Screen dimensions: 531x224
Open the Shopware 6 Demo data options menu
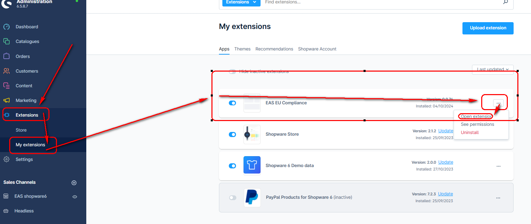pyautogui.click(x=498, y=166)
